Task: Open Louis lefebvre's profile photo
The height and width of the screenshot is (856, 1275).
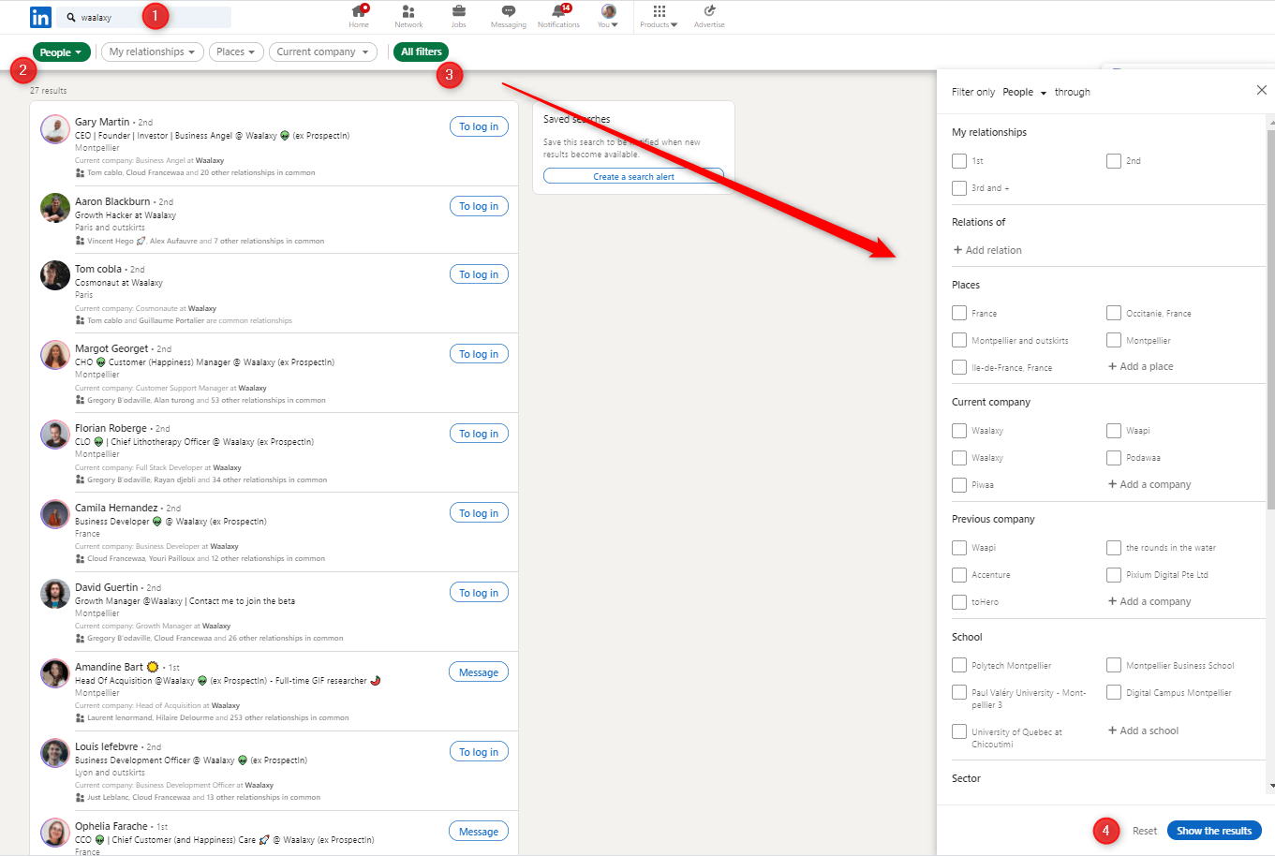Action: click(x=55, y=753)
